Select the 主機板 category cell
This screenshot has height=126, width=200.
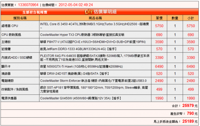(20, 42)
